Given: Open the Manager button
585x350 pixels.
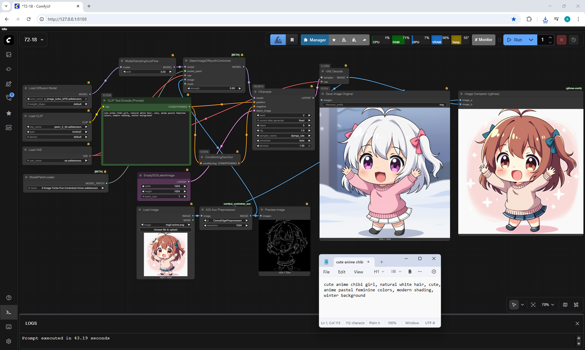Looking at the screenshot, I should [315, 40].
